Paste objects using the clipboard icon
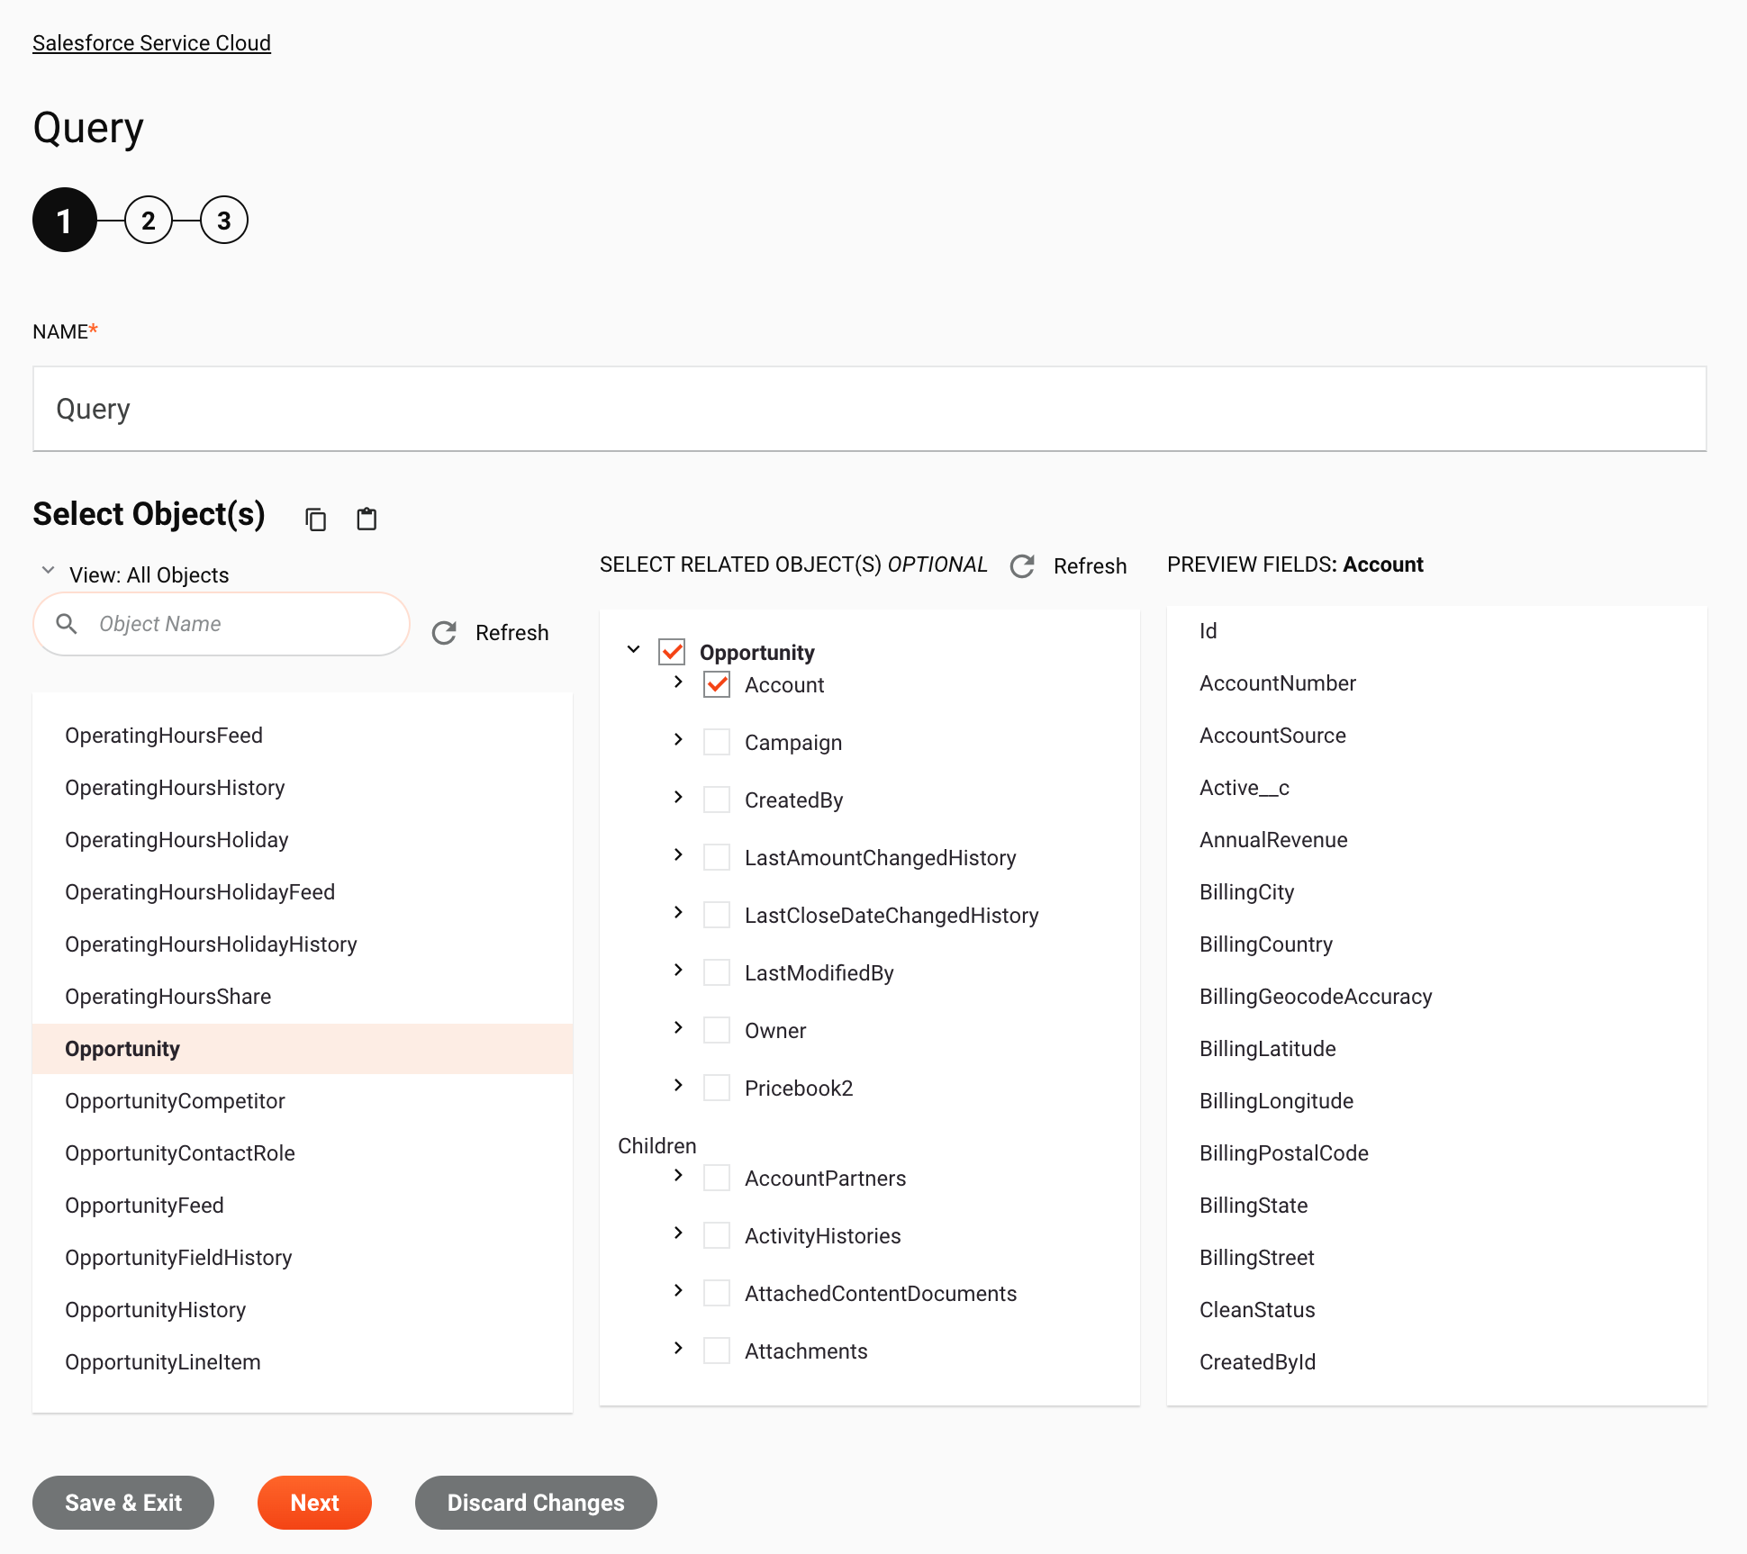Image resolution: width=1747 pixels, height=1554 pixels. coord(367,519)
